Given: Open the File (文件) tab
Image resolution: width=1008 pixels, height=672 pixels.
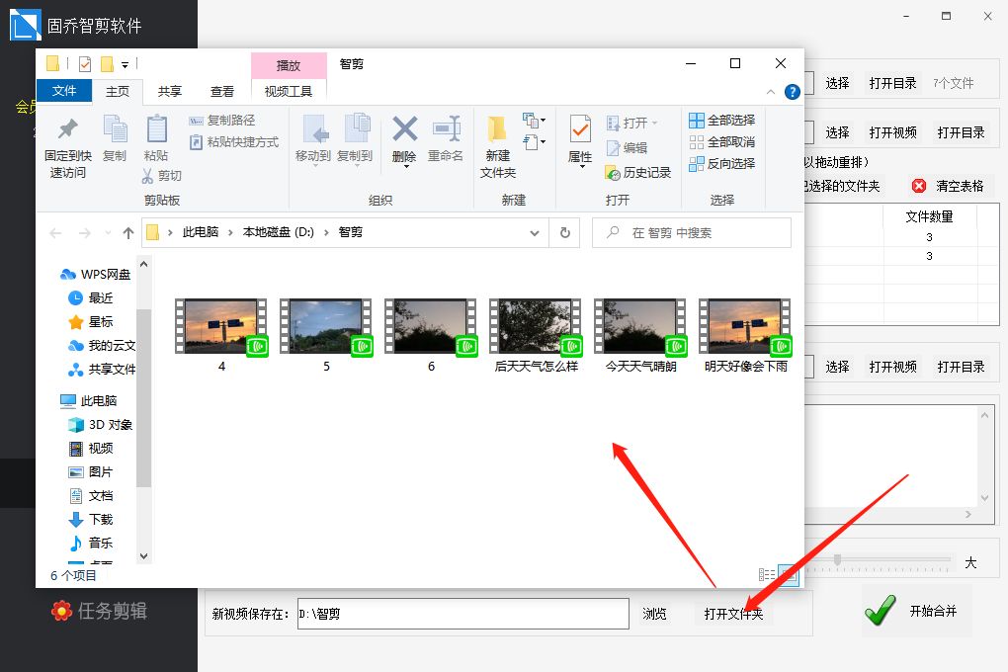Looking at the screenshot, I should click(x=64, y=91).
